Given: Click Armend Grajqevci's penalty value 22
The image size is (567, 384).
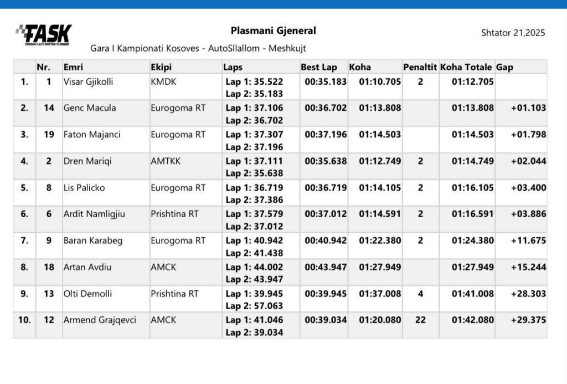Looking at the screenshot, I should (420, 320).
